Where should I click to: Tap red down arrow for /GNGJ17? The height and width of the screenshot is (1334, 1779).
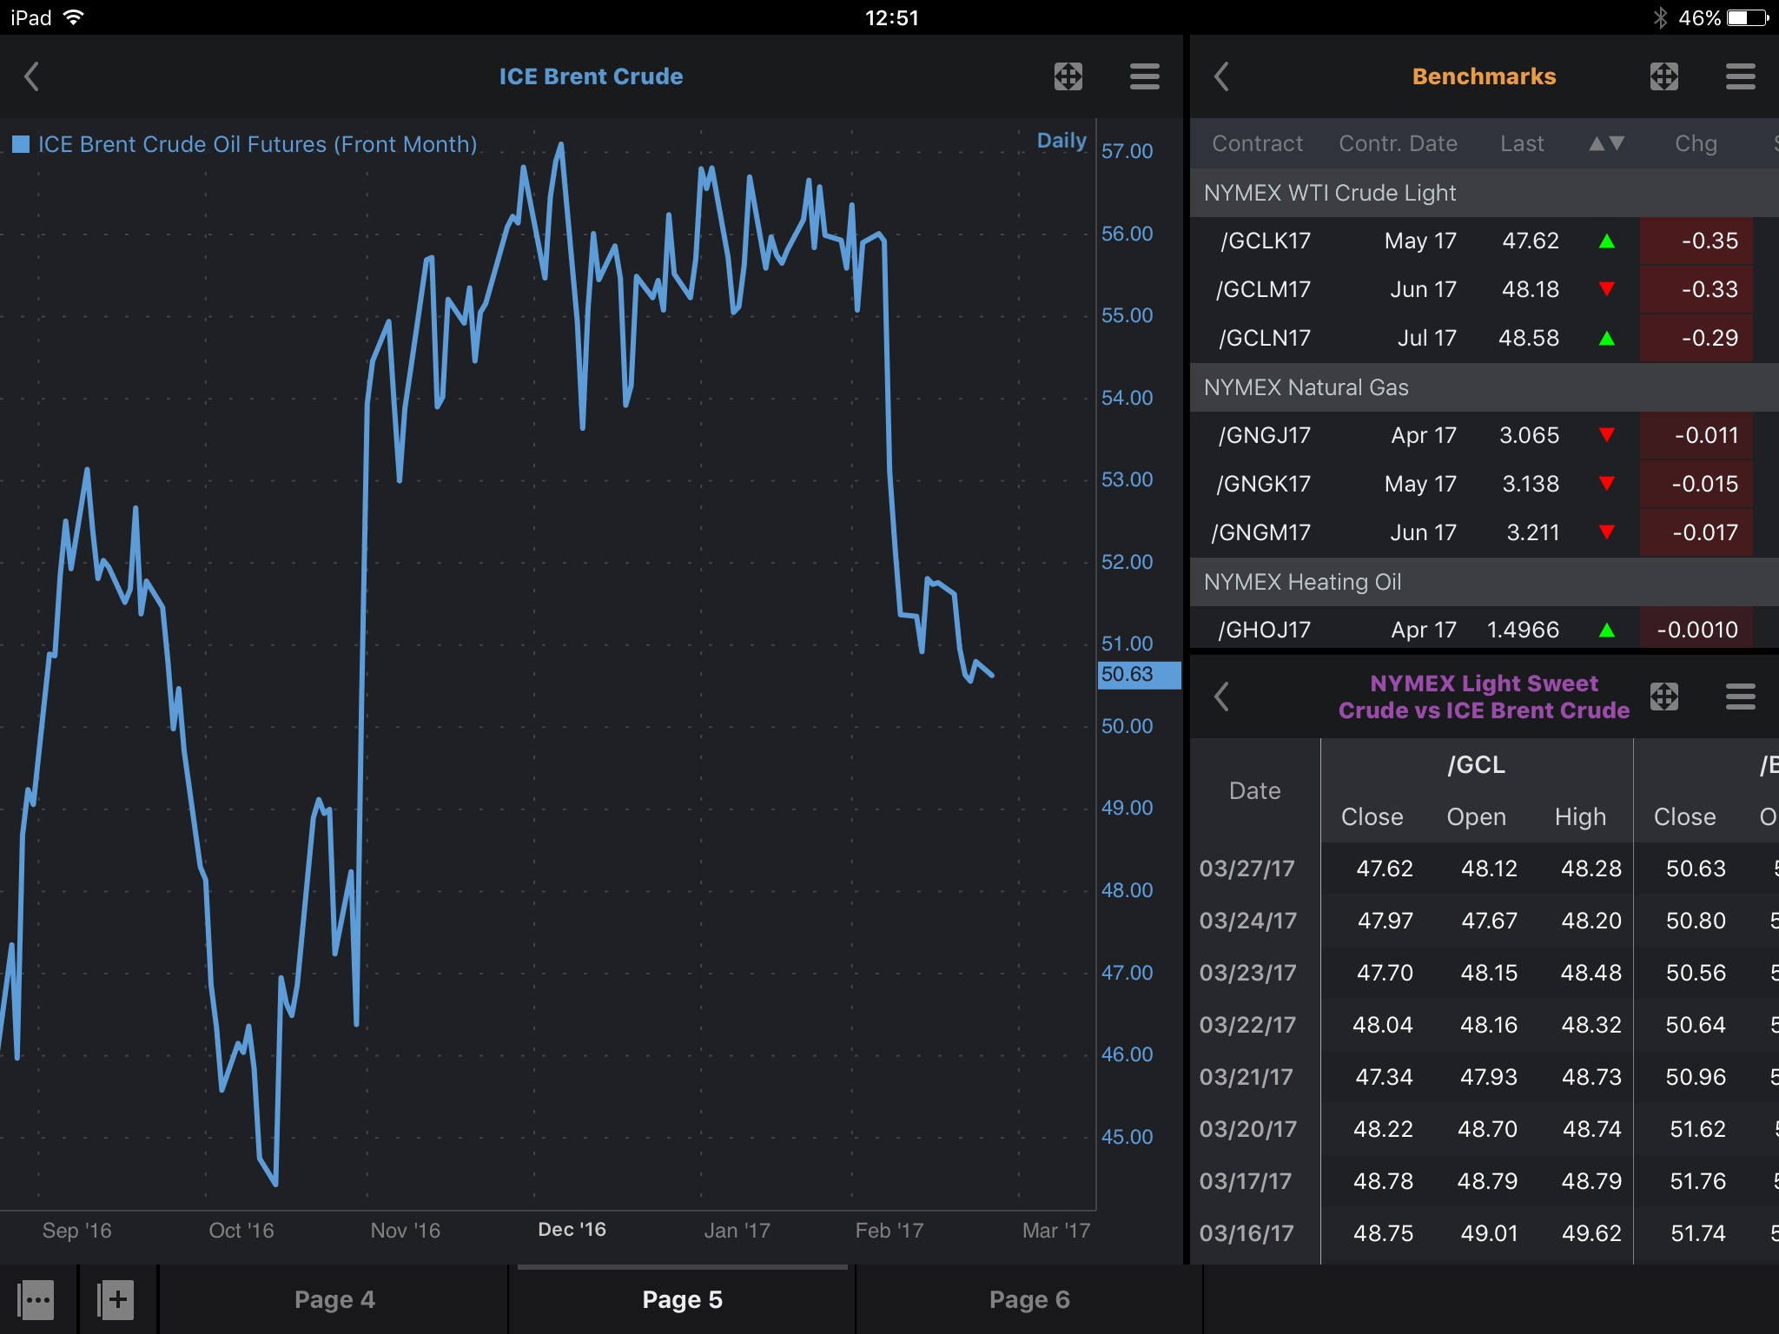1607,435
